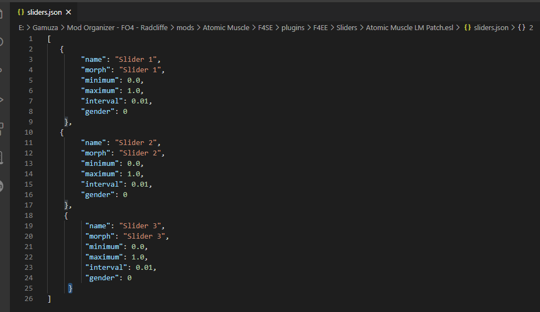This screenshot has height=312, width=540.
Task: Click the "morph" key on line 4
Action: tap(95, 70)
